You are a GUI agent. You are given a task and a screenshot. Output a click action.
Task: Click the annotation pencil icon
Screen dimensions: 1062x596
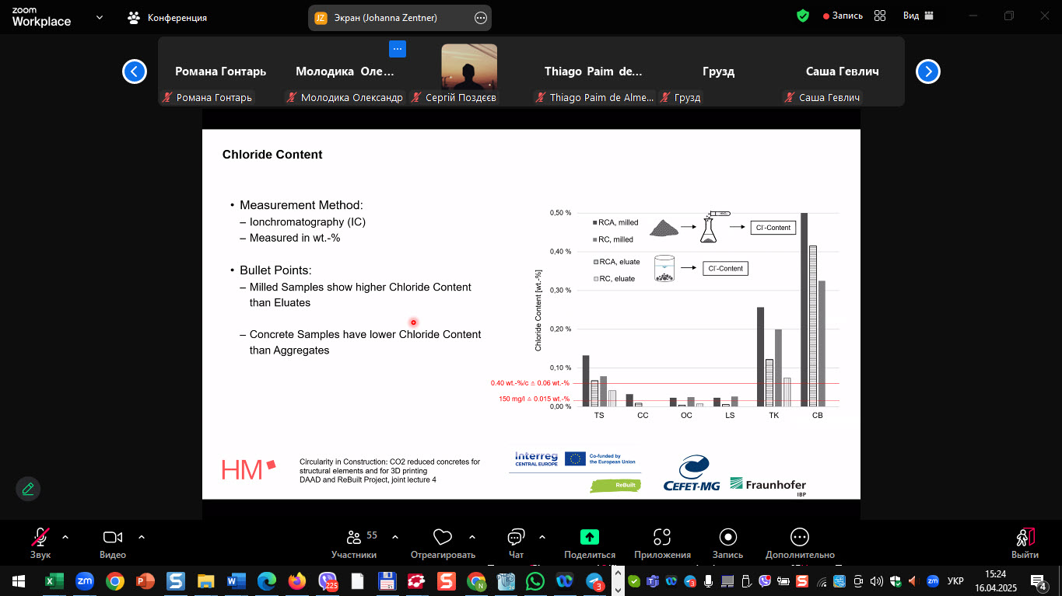[x=28, y=489]
